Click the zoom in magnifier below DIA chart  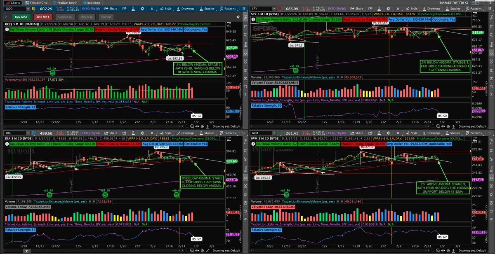click(x=192, y=251)
